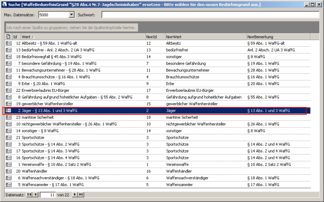Sort by the Wert column header
The height and width of the screenshot is (202, 324).
coord(83,37)
